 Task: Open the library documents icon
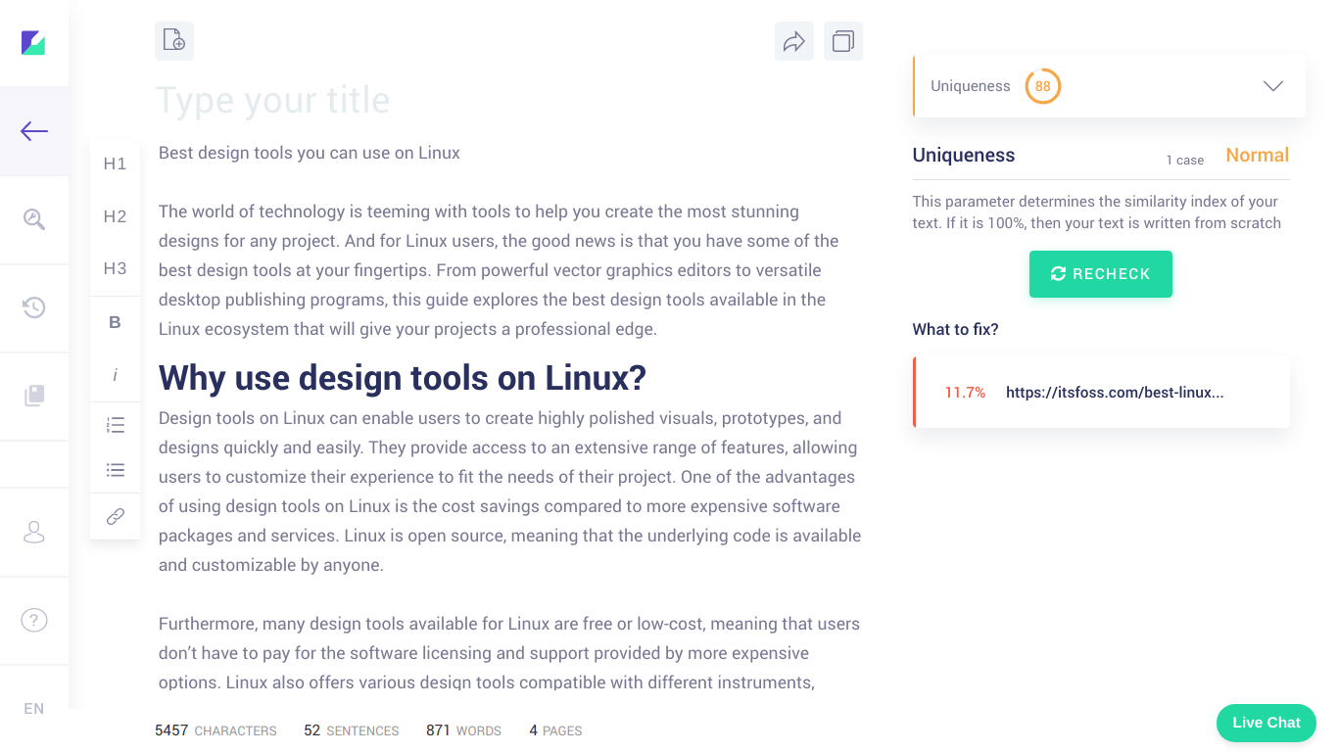(x=34, y=396)
